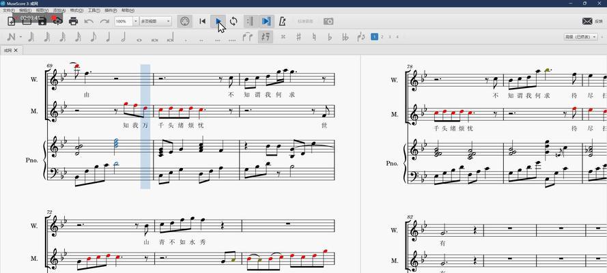Select the half note duration

pyautogui.click(x=123, y=37)
